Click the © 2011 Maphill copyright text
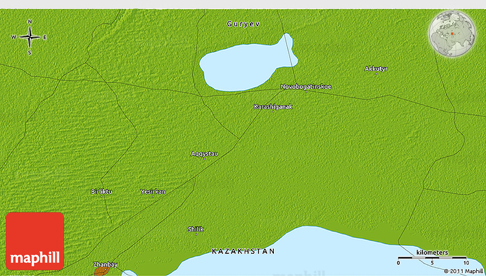 point(464,271)
